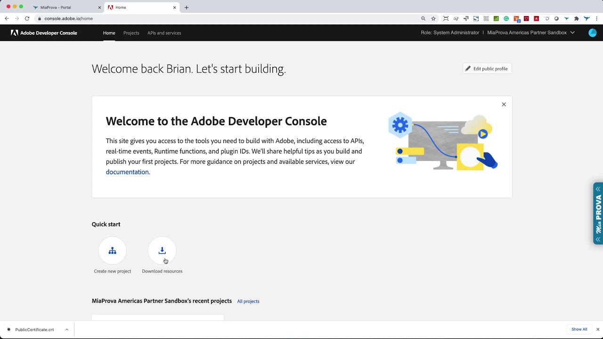Viewport: 603px width, 339px height.
Task: Click the Role: System Administrator text
Action: pos(450,32)
